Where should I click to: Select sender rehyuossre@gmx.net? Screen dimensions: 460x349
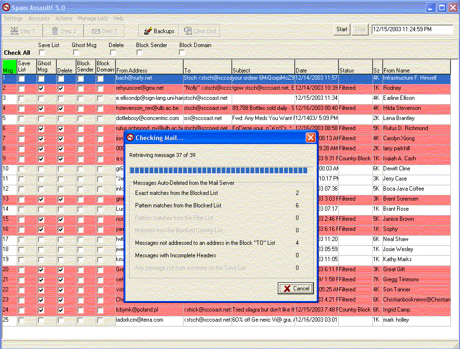coord(140,88)
